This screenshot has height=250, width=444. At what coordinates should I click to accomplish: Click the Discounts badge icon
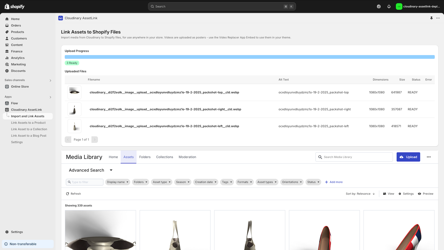pyautogui.click(x=7, y=71)
